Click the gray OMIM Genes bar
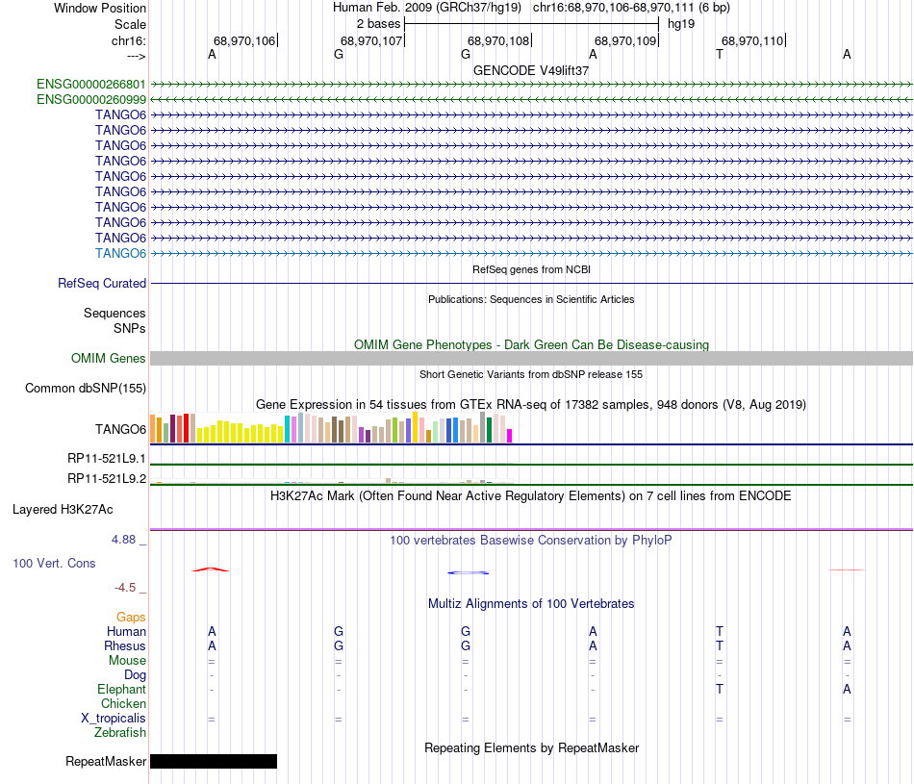The image size is (914, 784). pyautogui.click(x=531, y=359)
